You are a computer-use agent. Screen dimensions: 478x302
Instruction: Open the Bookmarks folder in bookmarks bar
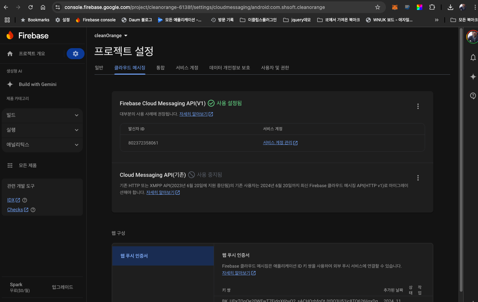35,20
